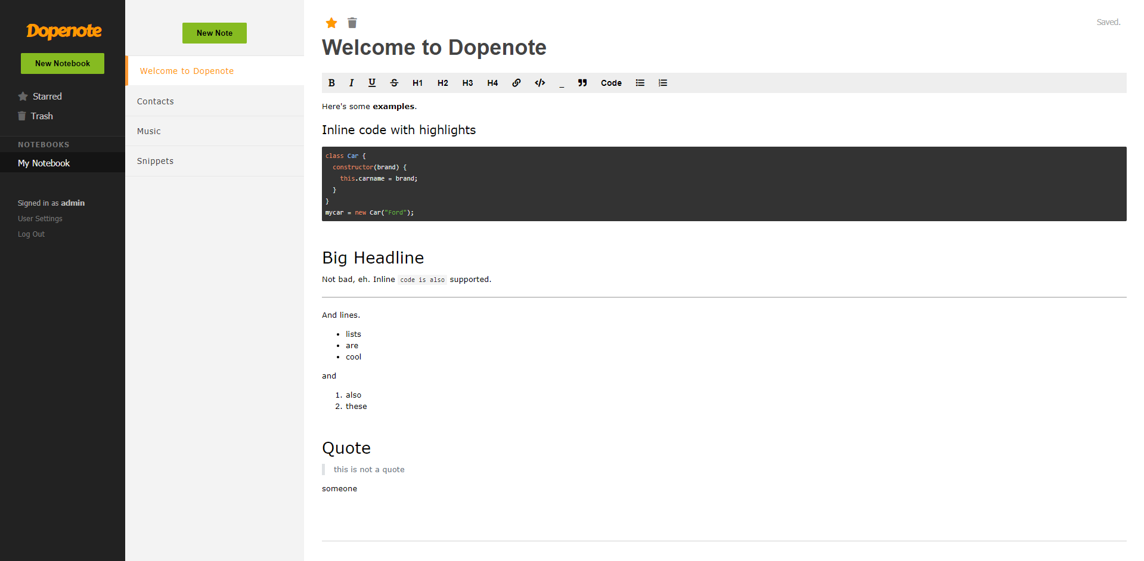Open Starred notes in the sidebar
The height and width of the screenshot is (561, 1144).
40,97
